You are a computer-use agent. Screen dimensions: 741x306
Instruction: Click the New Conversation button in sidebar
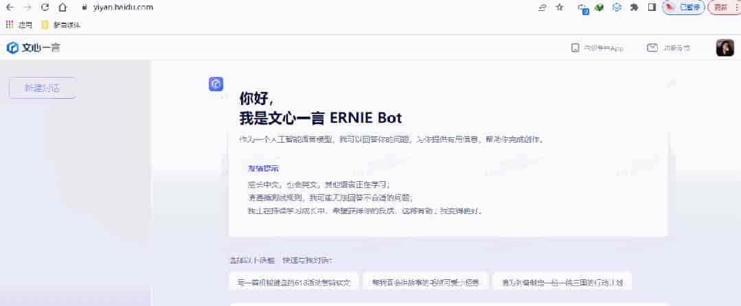click(42, 88)
